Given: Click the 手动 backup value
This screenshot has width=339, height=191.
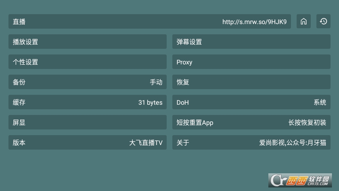Looking at the screenshot, I should point(156,82).
